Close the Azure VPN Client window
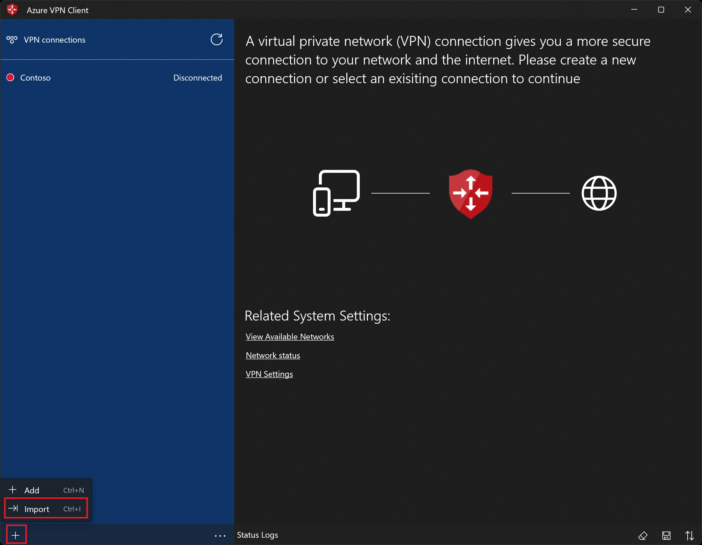 (x=688, y=10)
